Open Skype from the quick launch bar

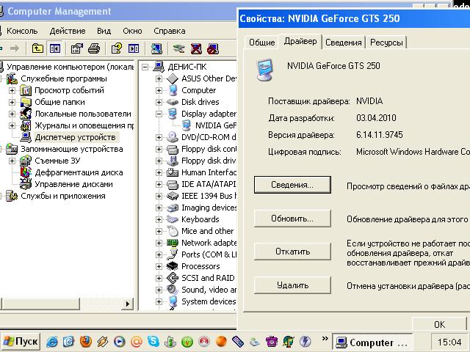(x=153, y=342)
